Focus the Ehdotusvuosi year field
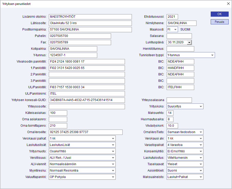232x189 pixels. 172,17
